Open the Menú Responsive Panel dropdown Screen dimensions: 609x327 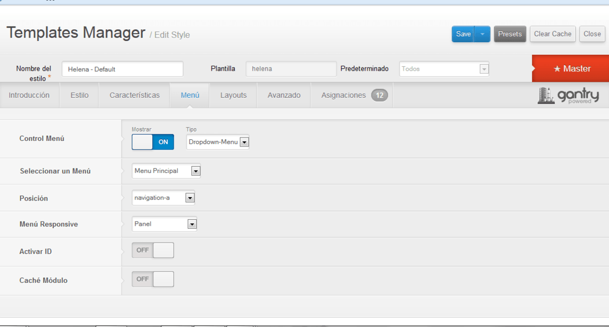[x=164, y=224]
